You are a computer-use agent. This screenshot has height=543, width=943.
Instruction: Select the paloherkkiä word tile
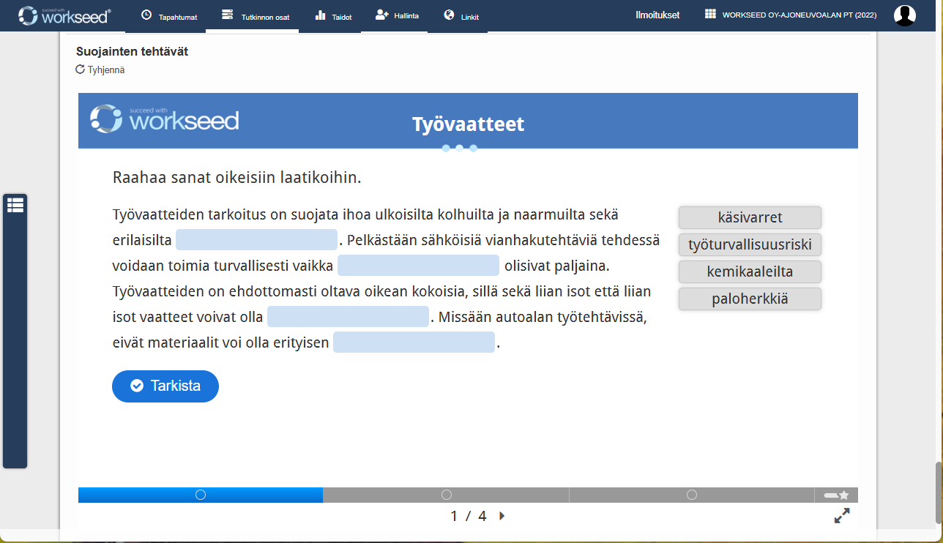750,299
